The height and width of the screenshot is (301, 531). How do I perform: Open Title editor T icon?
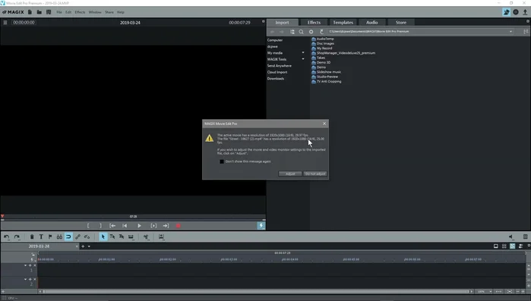[x=41, y=237]
